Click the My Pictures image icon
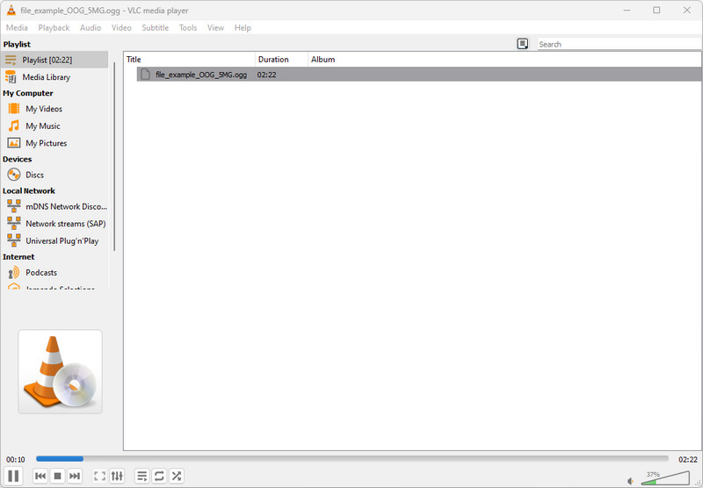Image resolution: width=703 pixels, height=488 pixels. 14,143
